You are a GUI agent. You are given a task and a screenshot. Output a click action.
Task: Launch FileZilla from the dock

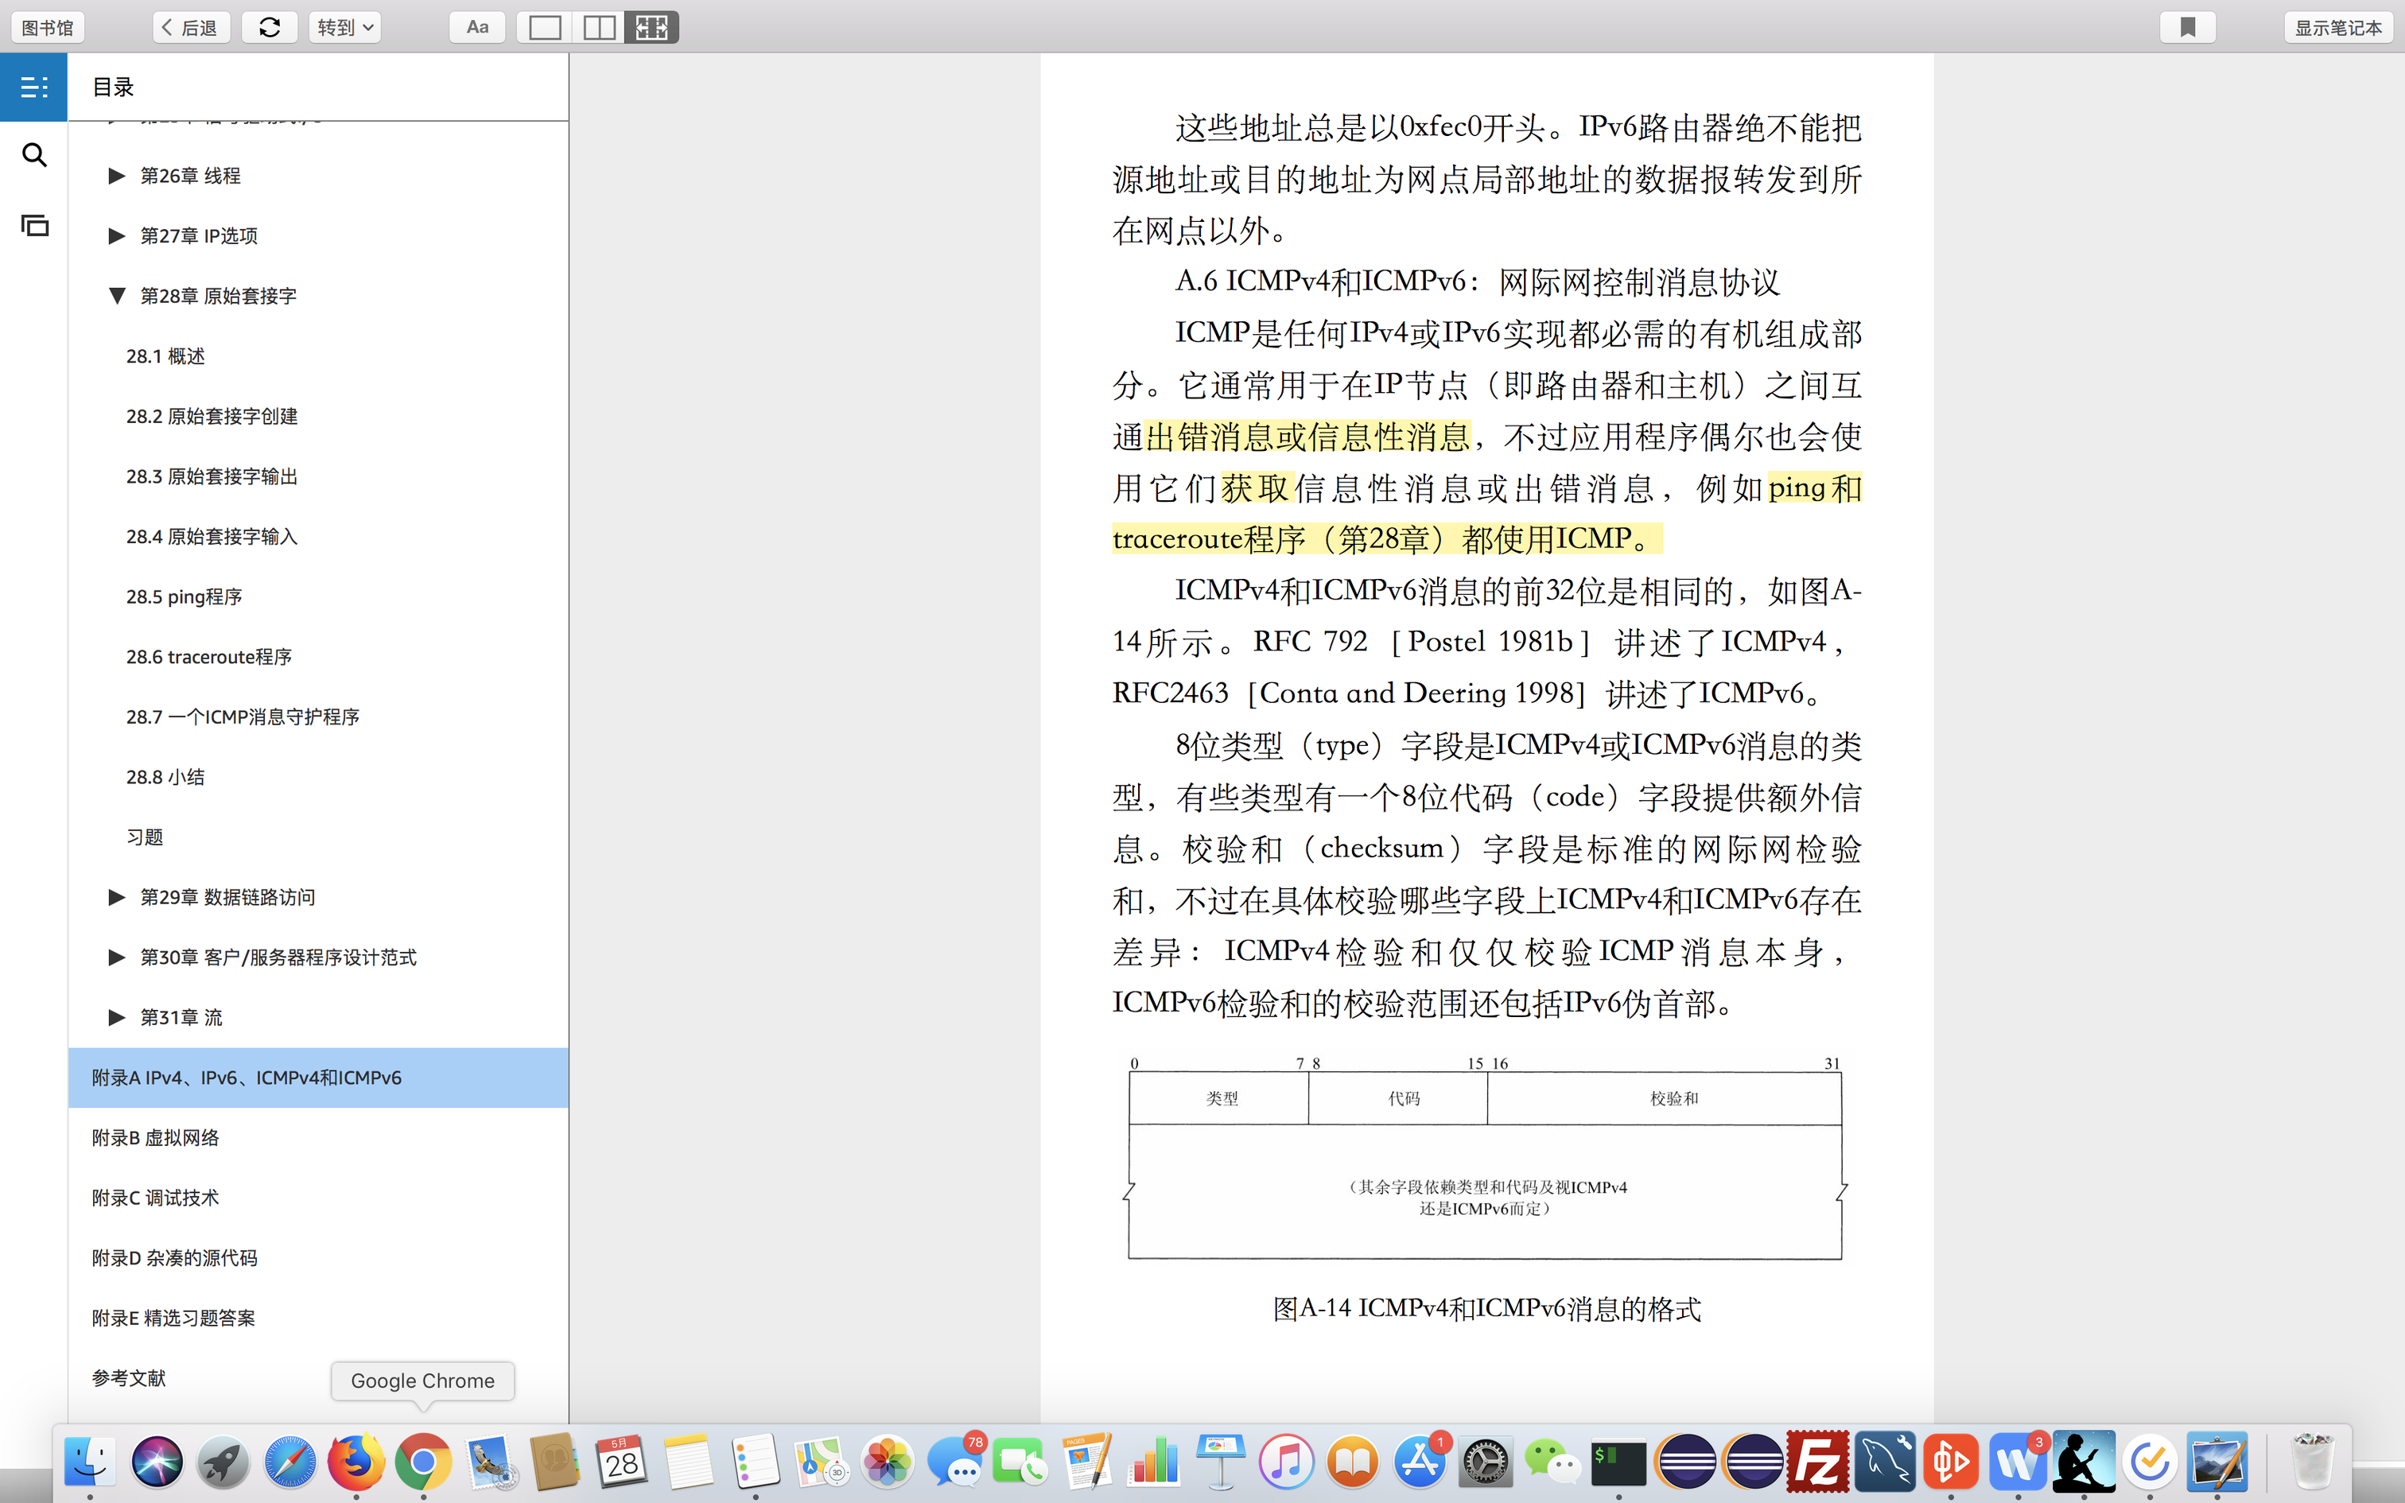pos(1817,1462)
